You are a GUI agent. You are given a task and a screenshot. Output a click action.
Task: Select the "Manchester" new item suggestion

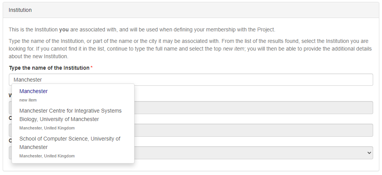(x=34, y=92)
